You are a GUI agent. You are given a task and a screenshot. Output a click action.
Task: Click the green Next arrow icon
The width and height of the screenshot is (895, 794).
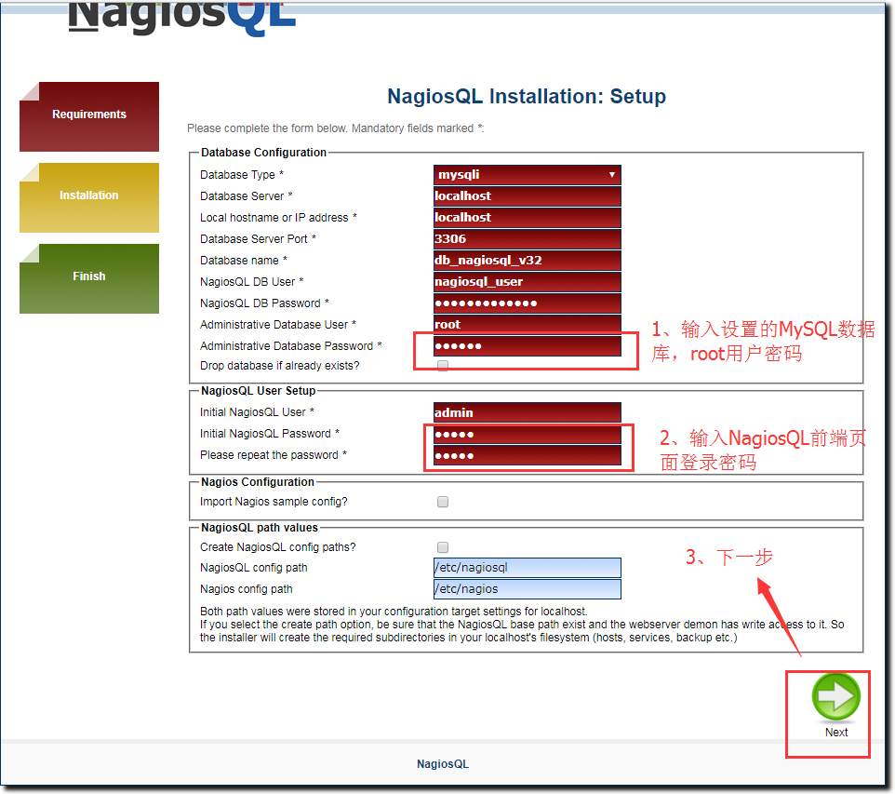[x=835, y=696]
